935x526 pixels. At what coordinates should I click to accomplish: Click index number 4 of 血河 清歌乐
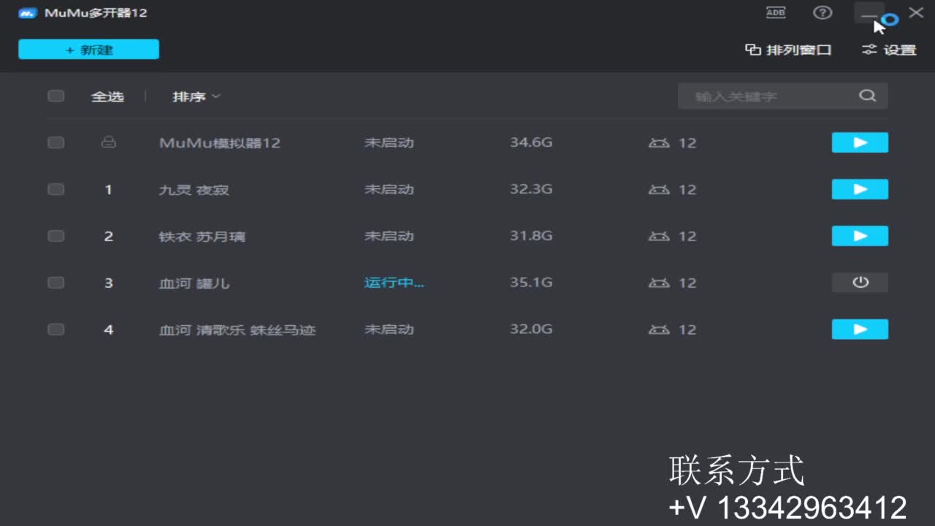[108, 329]
